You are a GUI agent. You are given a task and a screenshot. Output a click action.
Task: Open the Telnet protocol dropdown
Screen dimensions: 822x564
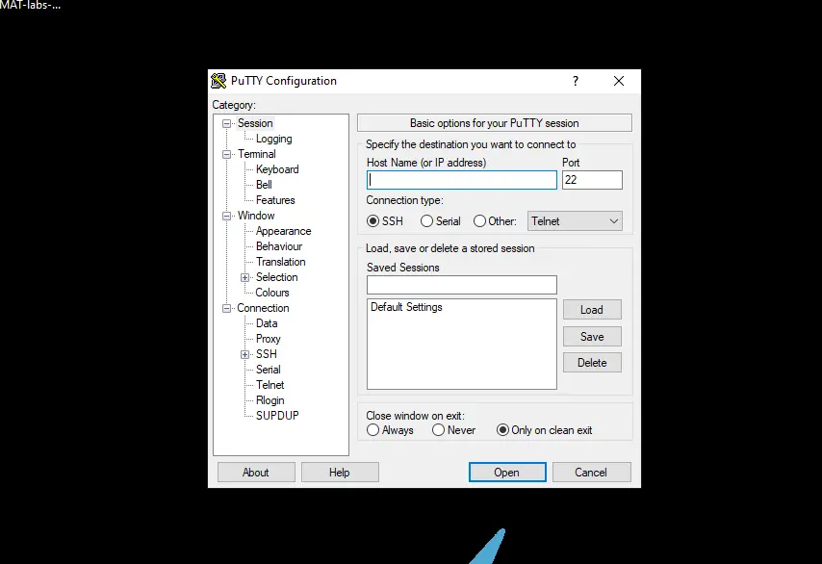click(575, 221)
